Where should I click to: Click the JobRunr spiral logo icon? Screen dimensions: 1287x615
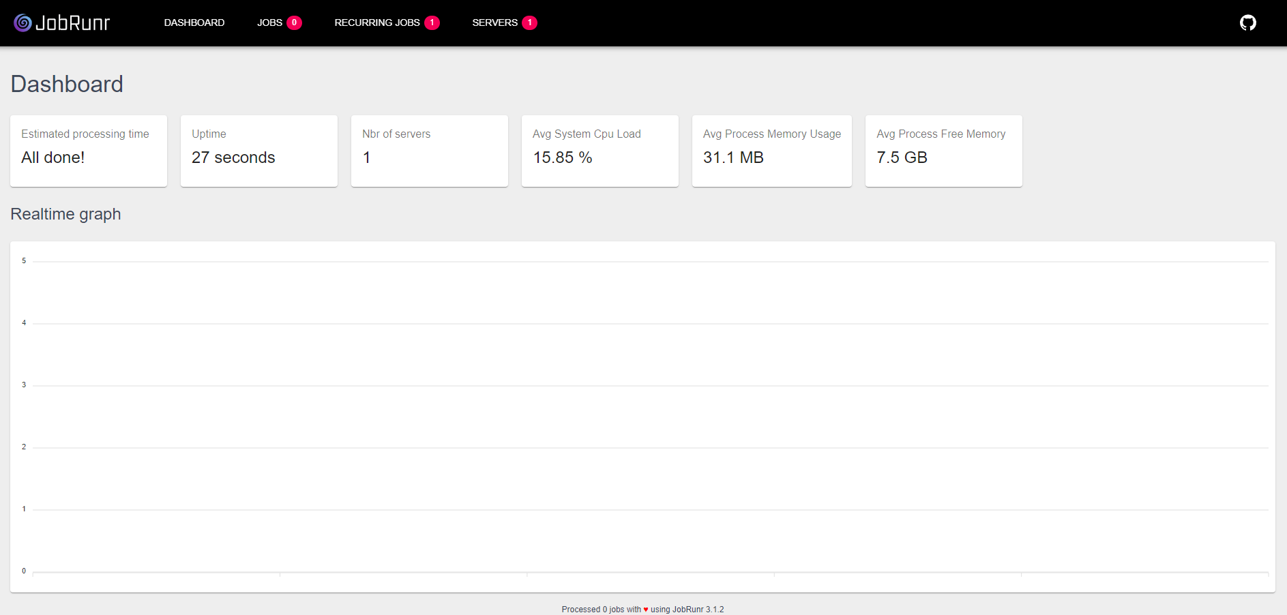[21, 22]
